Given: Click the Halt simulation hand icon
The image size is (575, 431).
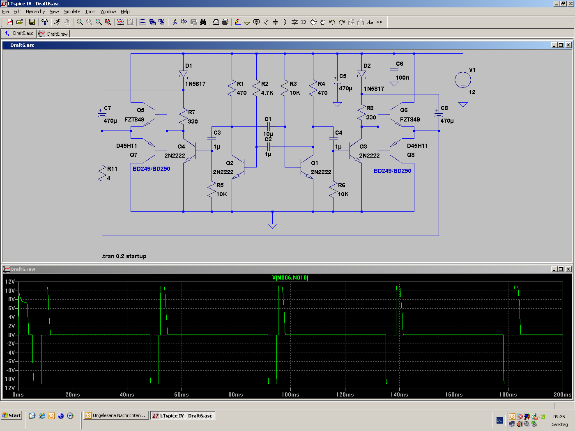Looking at the screenshot, I should 67,22.
